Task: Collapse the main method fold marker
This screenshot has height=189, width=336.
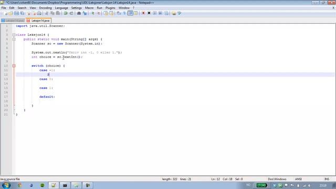Action: 14,39
